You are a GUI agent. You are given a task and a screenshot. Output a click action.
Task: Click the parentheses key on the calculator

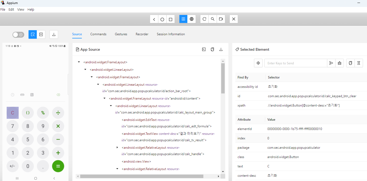tap(28, 113)
